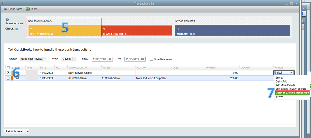
Task: Sort by the PAYMENT column header
Action: tap(222, 68)
